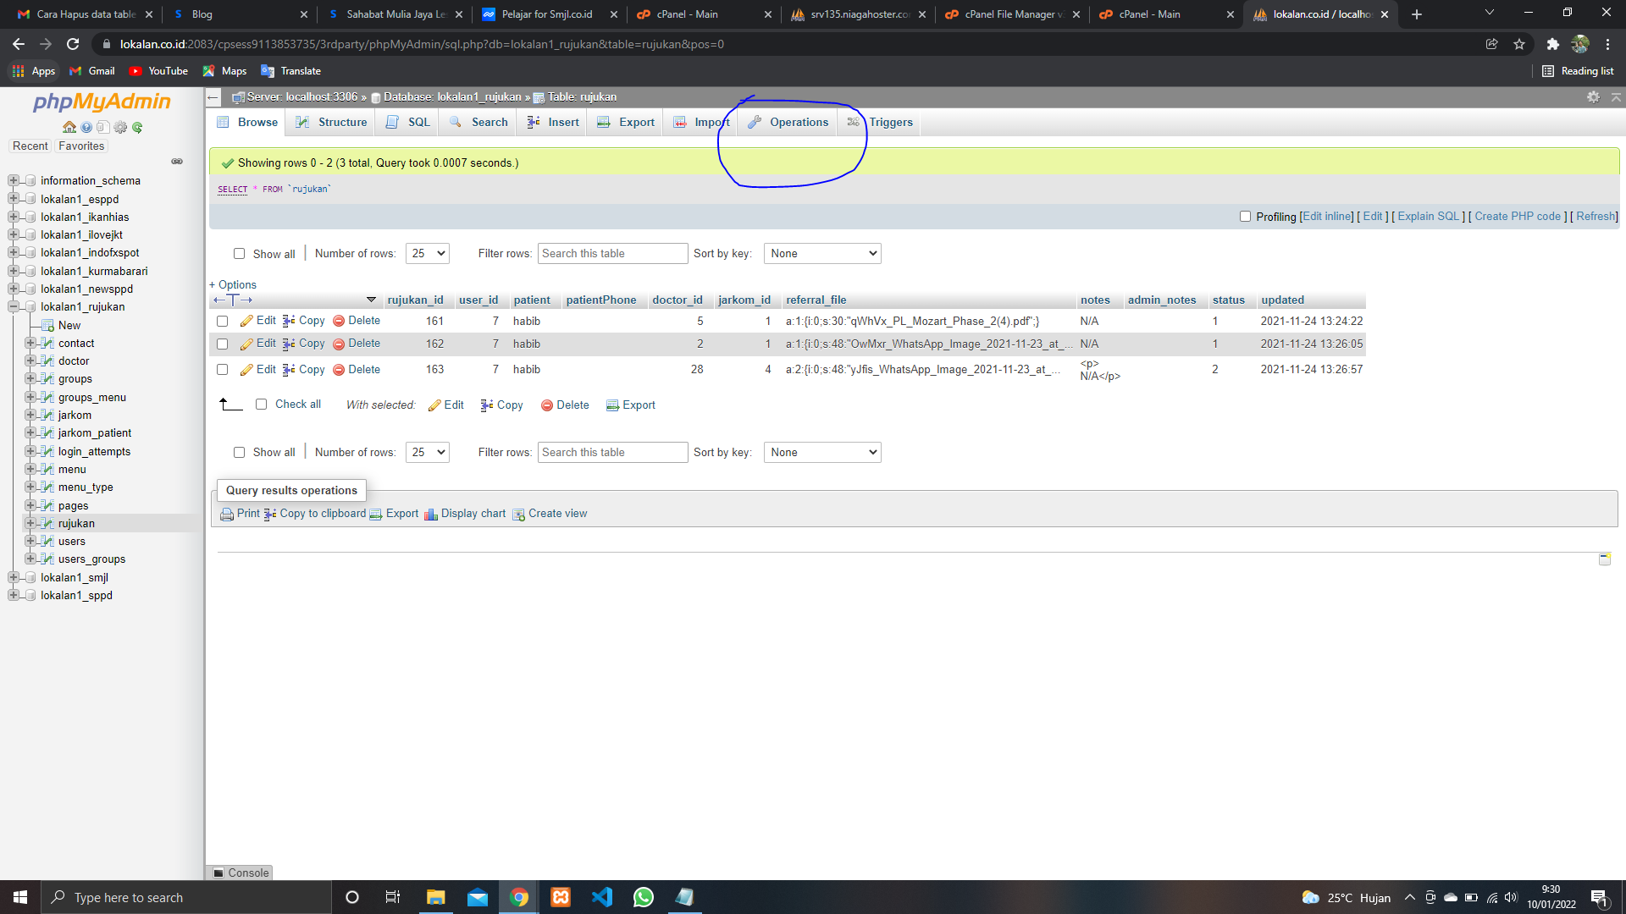
Task: Tick the top Show all checkbox
Action: point(239,254)
